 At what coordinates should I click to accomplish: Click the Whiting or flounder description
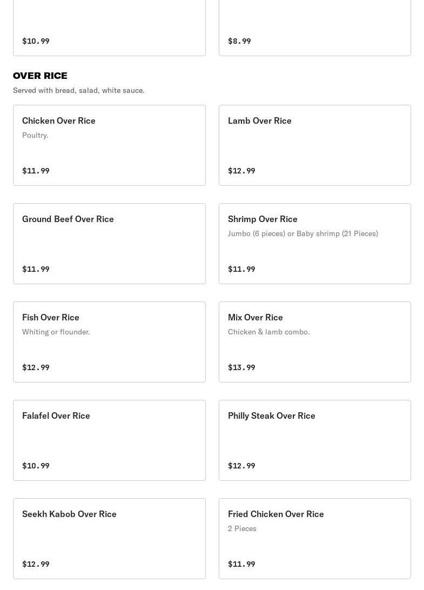[x=56, y=332]
